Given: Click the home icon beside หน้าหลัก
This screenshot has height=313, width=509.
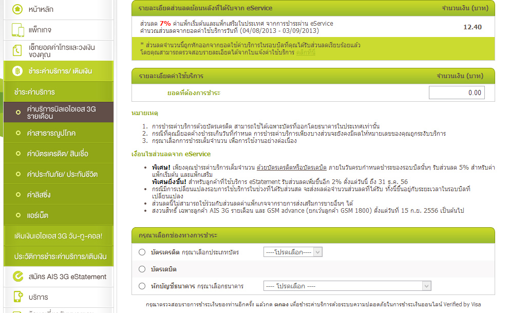Looking at the screenshot, I should tap(17, 9).
